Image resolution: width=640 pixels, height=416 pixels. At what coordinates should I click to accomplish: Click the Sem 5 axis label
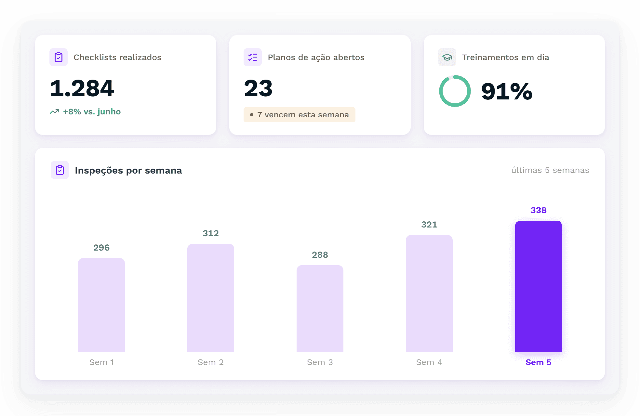tap(539, 362)
